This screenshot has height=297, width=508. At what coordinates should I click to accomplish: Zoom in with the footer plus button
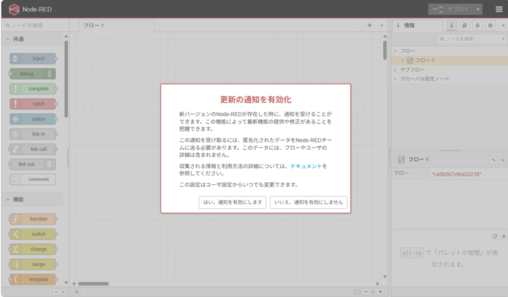pyautogui.click(x=380, y=292)
